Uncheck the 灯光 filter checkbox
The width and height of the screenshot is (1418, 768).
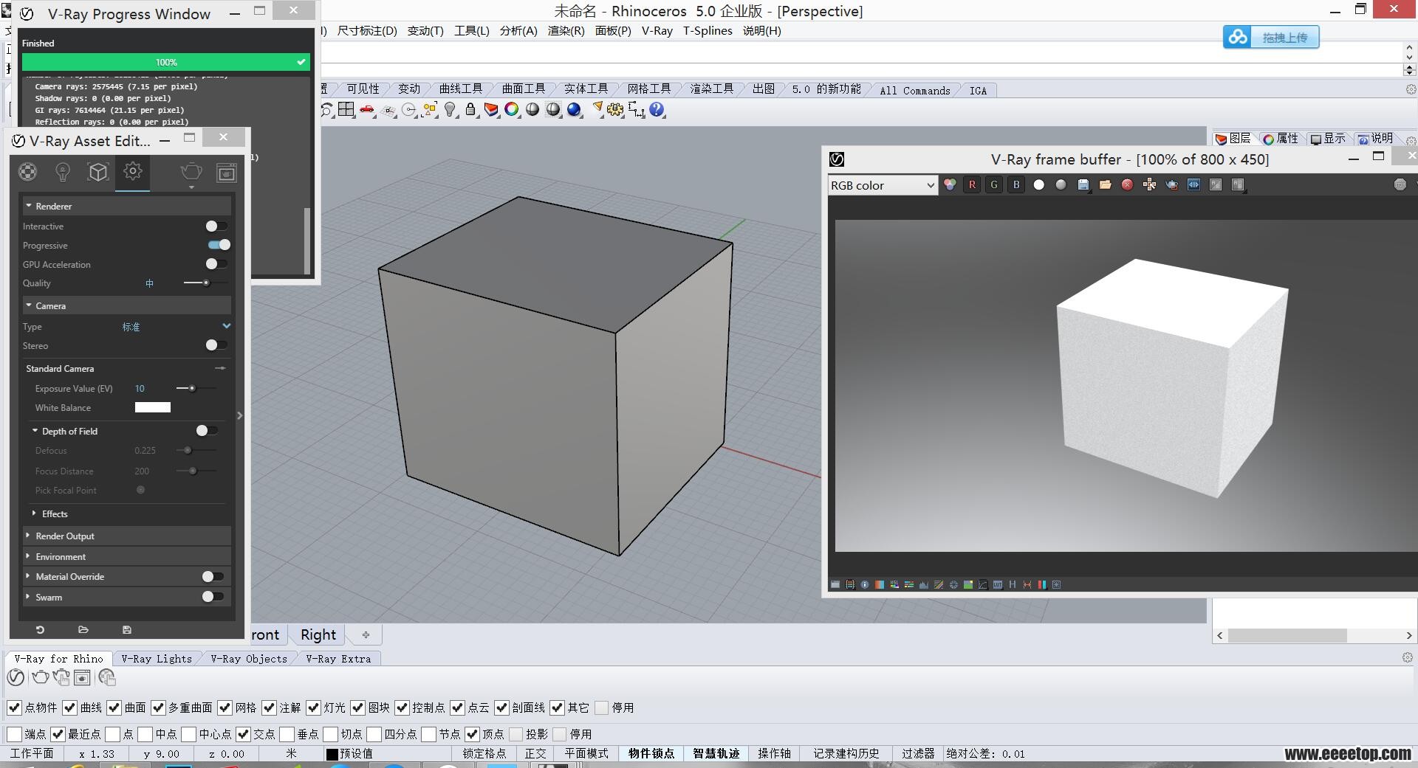313,708
